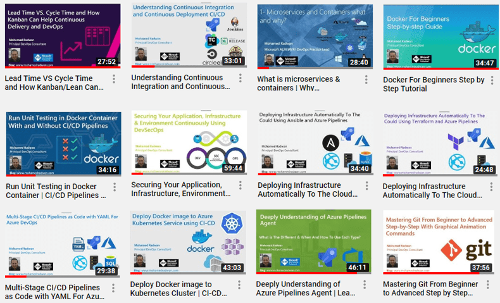500x303 pixels.
Task: Open title link Lead Time VS Cycle Time
Action: [54, 83]
